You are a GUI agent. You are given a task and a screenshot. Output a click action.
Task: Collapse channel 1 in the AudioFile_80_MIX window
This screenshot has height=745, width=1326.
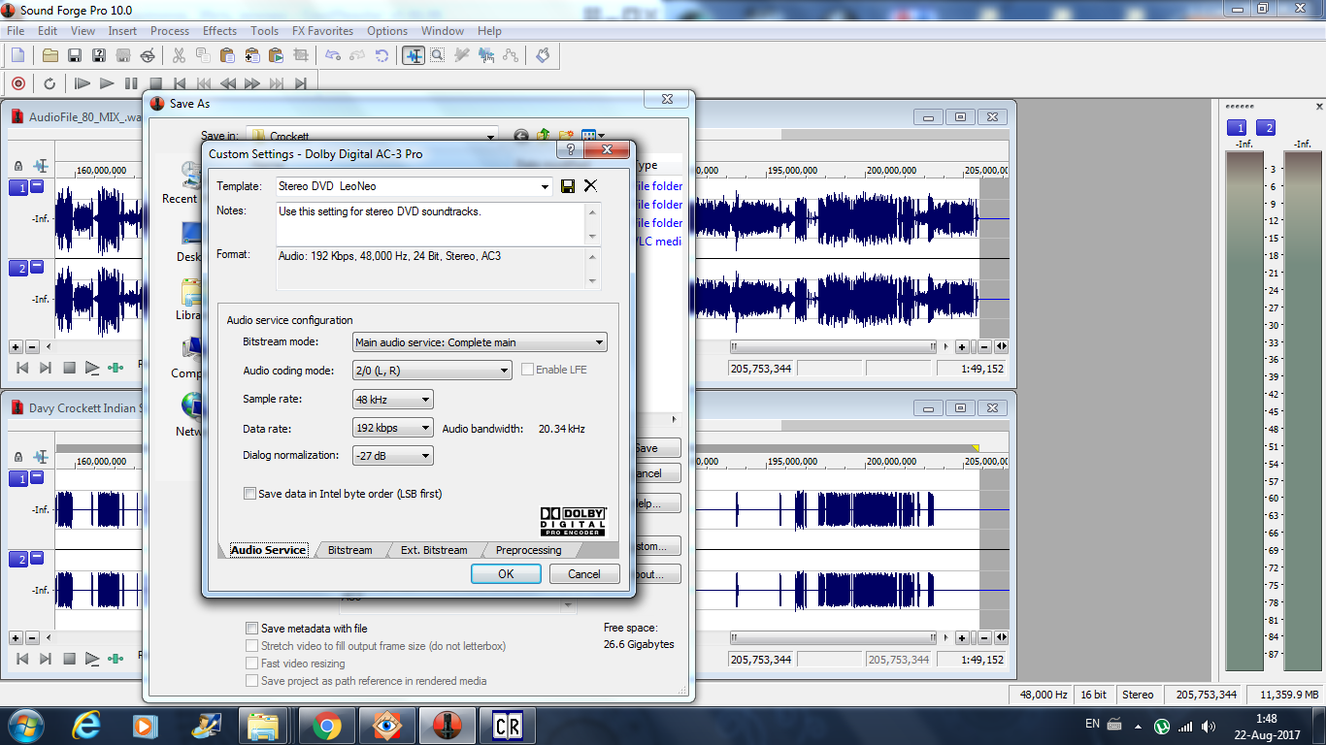pyautogui.click(x=37, y=185)
